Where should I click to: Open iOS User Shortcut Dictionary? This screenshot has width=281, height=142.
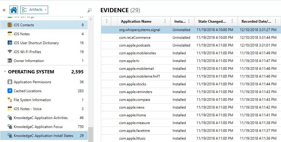pyautogui.click(x=44, y=43)
